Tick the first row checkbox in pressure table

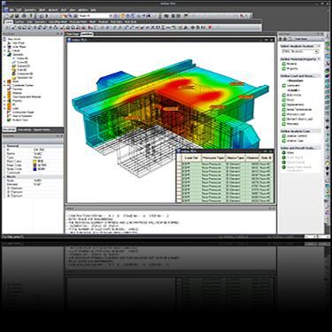(x=179, y=164)
